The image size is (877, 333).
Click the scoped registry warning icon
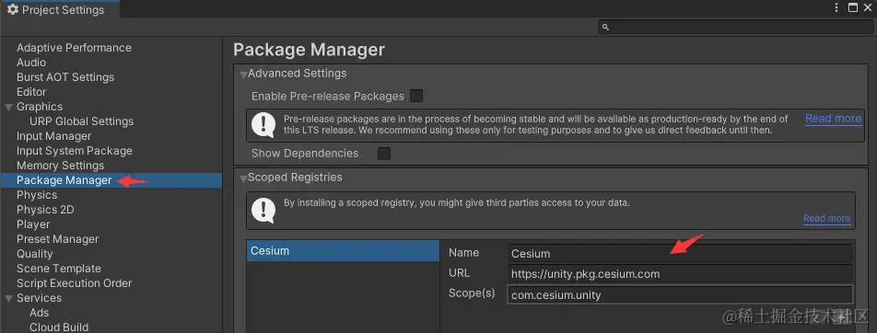tap(263, 210)
